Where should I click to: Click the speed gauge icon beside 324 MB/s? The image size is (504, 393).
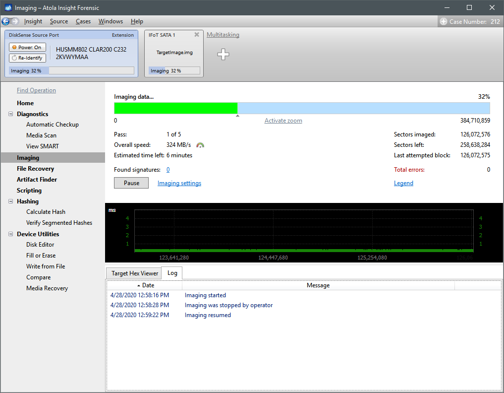(x=200, y=145)
